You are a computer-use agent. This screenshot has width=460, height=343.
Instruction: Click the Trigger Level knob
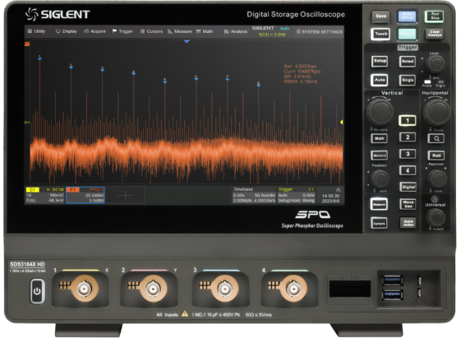pyautogui.click(x=435, y=64)
